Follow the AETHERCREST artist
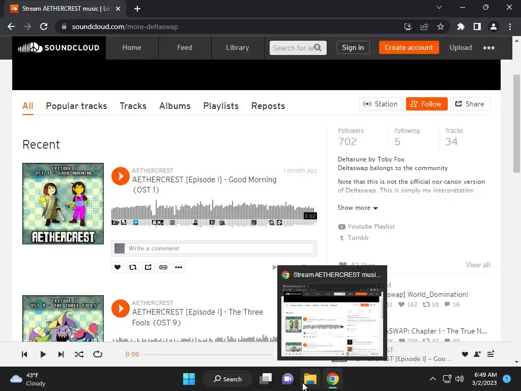The width and height of the screenshot is (521, 391). point(427,104)
